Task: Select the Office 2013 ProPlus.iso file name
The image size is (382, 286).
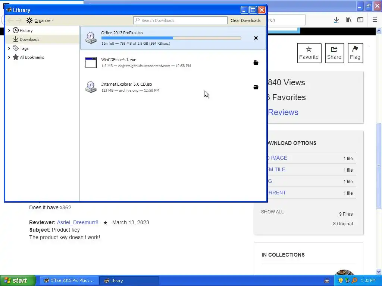Action: click(122, 33)
